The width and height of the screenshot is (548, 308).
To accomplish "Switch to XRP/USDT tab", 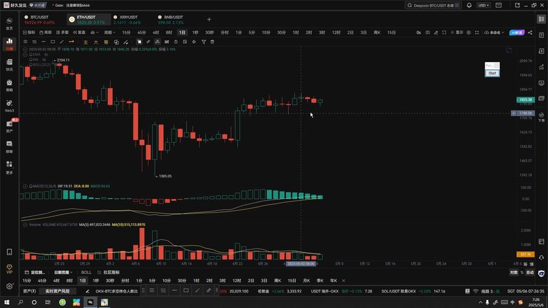I will 127,20.
